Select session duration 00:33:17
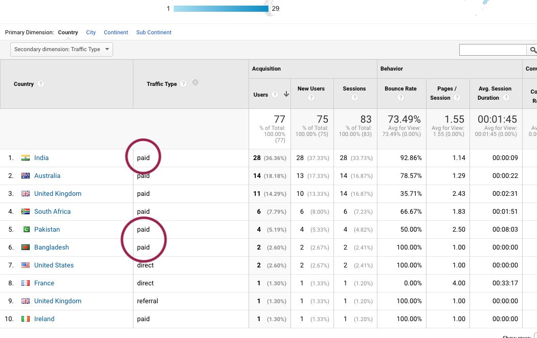Screen dimensions: 537x338 [x=505, y=283]
